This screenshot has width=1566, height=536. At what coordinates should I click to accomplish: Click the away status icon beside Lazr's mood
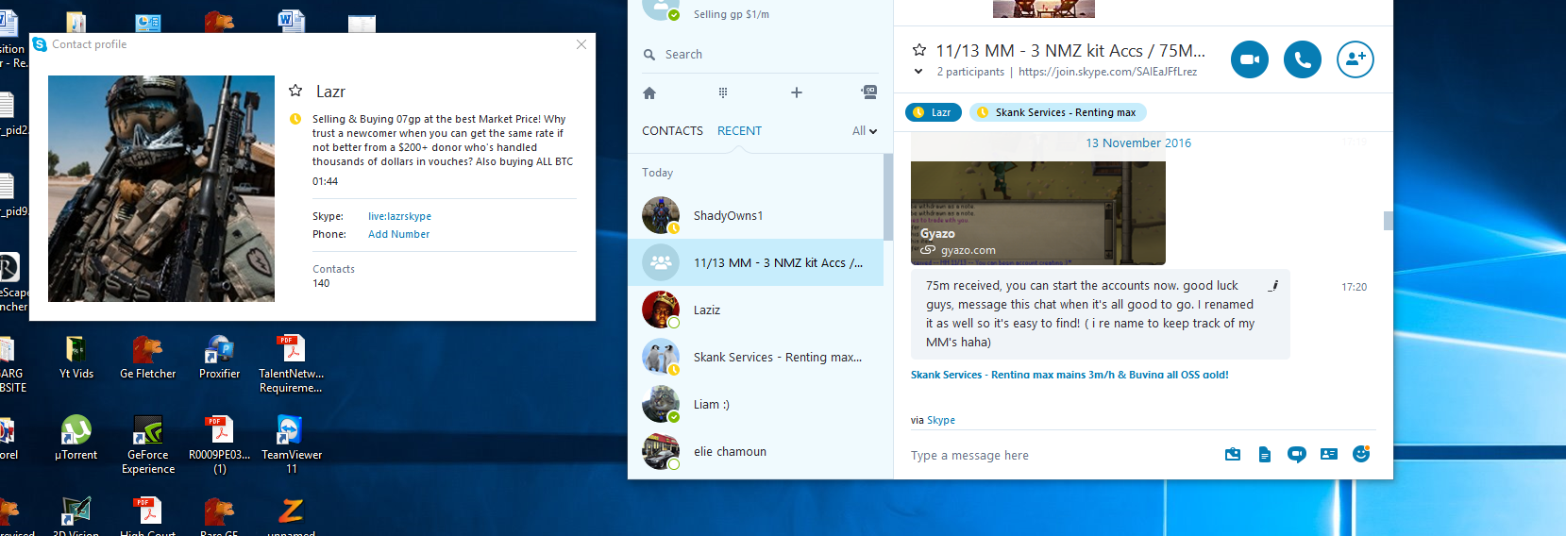[x=295, y=119]
